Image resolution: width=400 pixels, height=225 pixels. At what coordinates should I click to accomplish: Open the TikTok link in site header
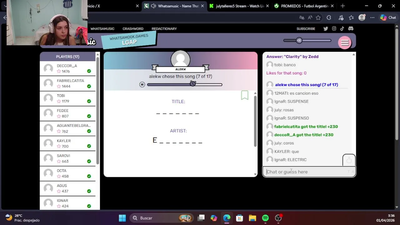(342, 28)
